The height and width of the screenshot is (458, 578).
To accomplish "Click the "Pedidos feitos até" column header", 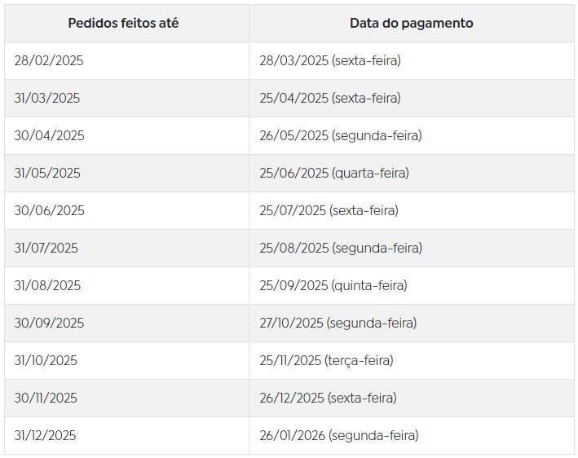I will tap(123, 23).
